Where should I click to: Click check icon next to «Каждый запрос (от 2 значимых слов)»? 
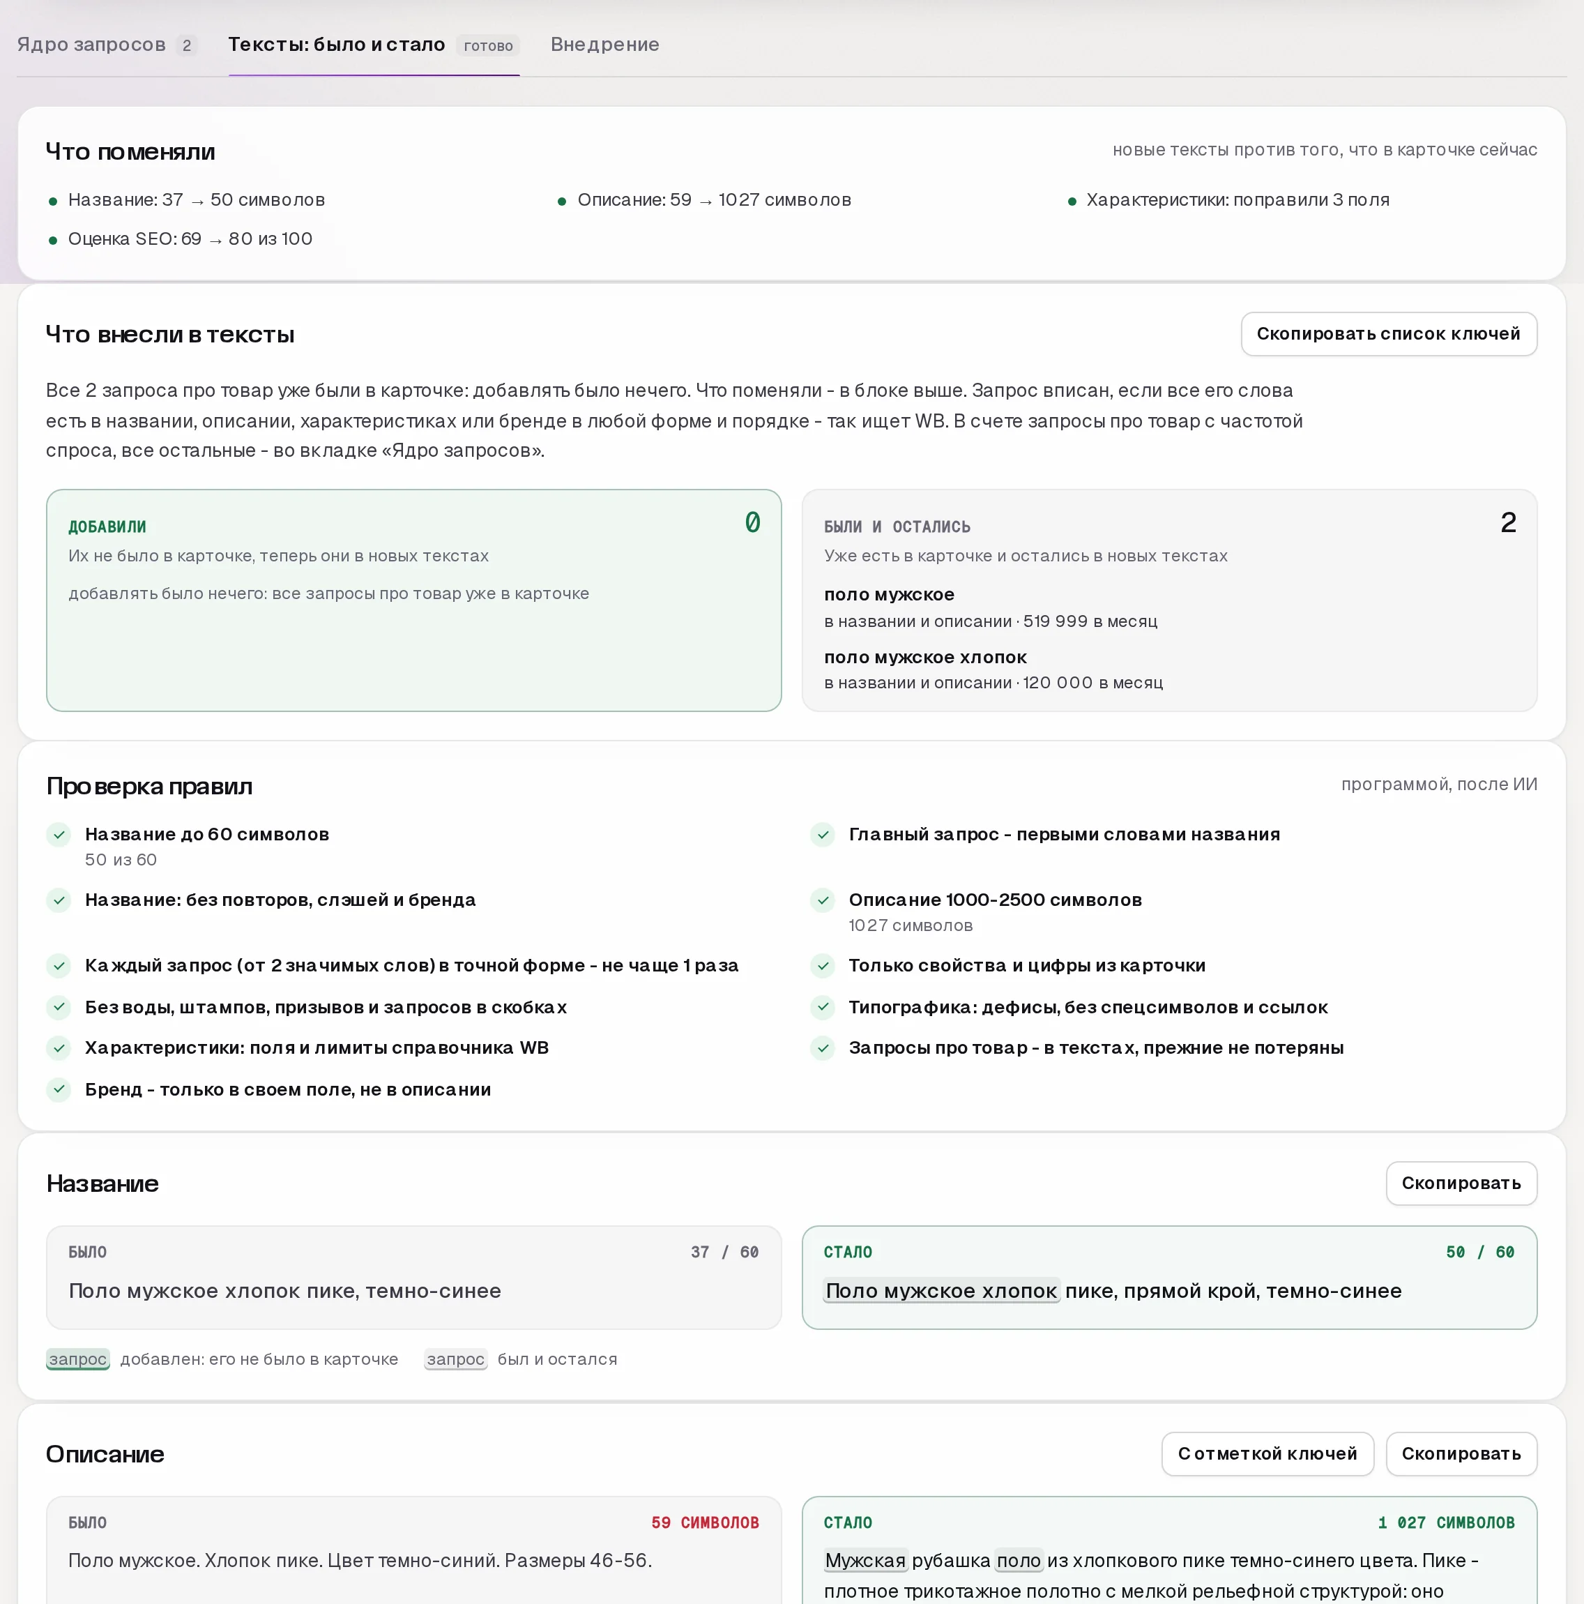tap(59, 966)
